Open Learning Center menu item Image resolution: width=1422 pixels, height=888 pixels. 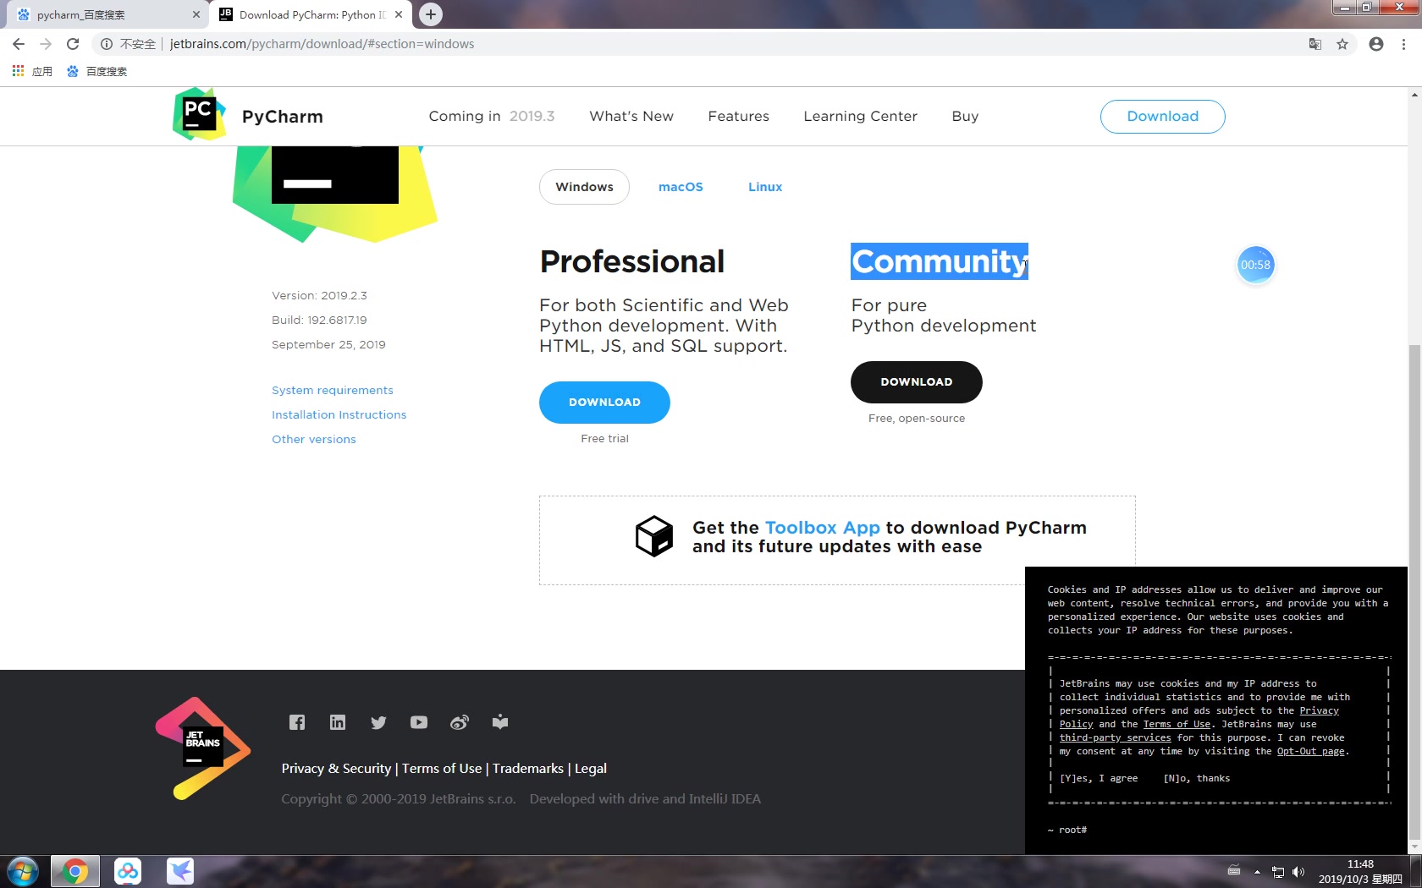pos(860,116)
